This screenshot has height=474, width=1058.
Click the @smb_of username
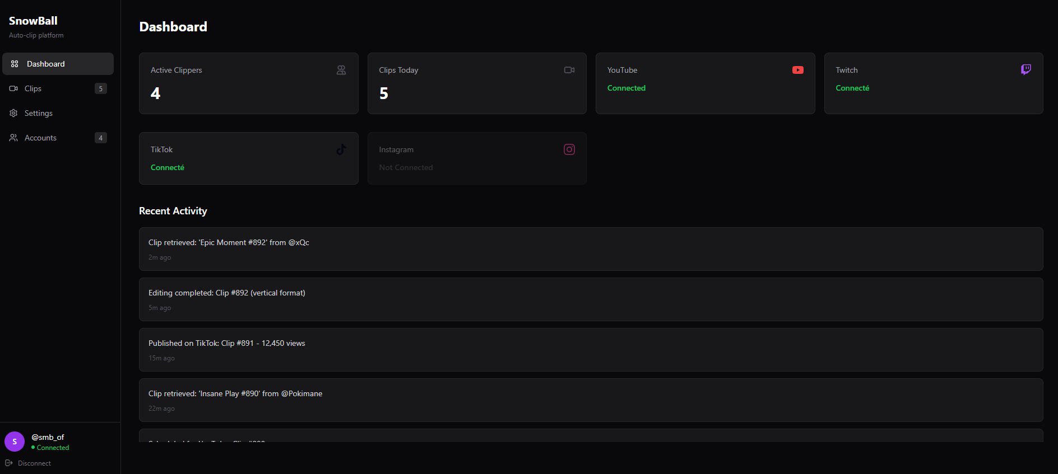pos(48,437)
